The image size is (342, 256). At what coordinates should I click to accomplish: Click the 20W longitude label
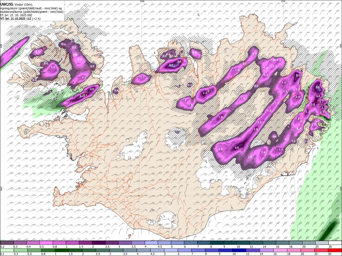coord(142,1)
